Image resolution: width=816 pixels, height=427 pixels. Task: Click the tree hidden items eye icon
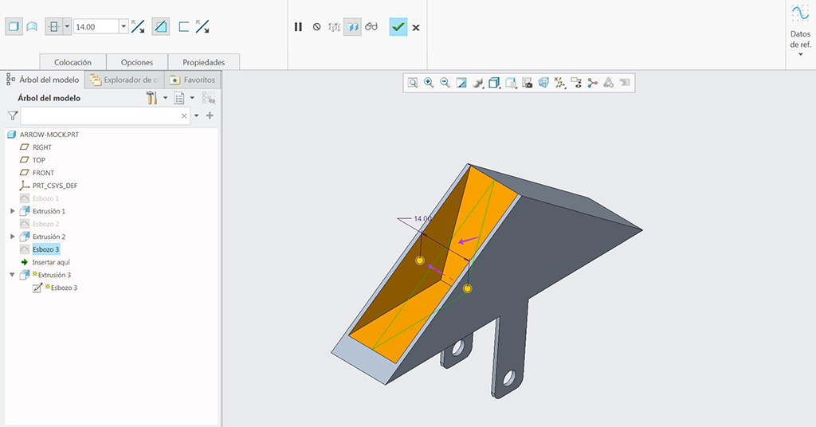[x=209, y=98]
